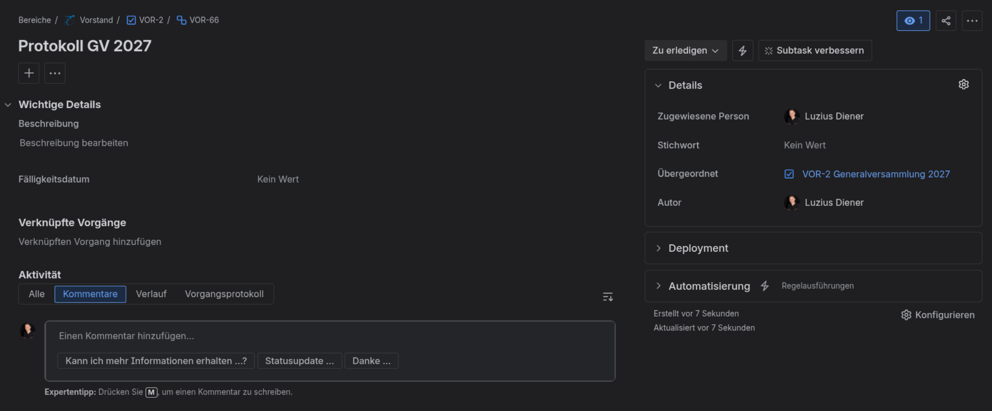Click the Stichwort Kein Wert value

(x=805, y=145)
